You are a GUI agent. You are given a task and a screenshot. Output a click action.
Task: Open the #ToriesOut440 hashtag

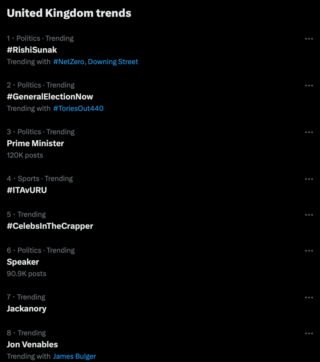79,108
